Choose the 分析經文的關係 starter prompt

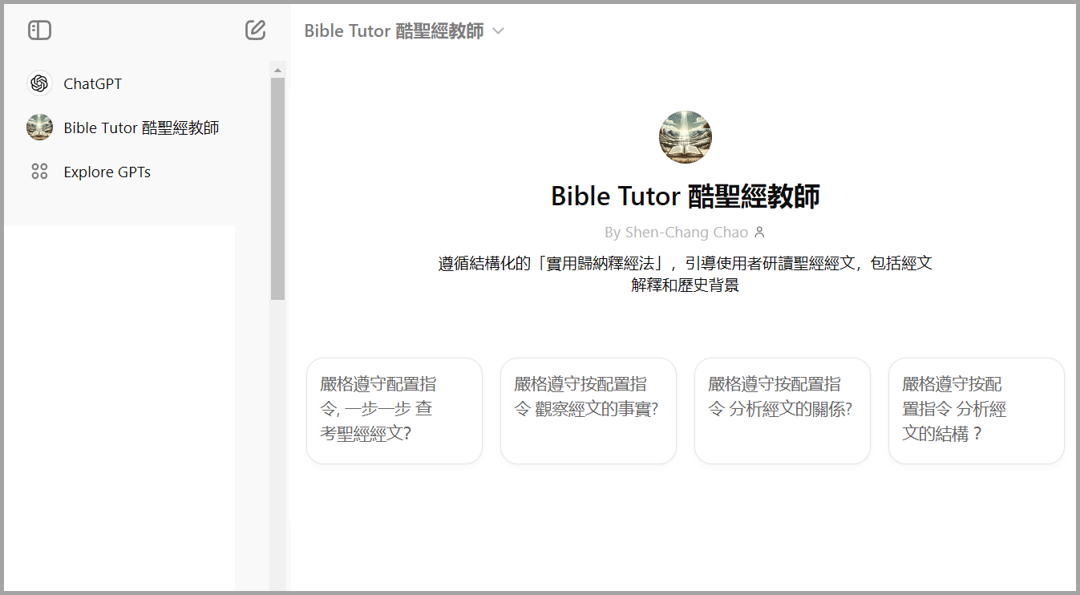coord(782,411)
